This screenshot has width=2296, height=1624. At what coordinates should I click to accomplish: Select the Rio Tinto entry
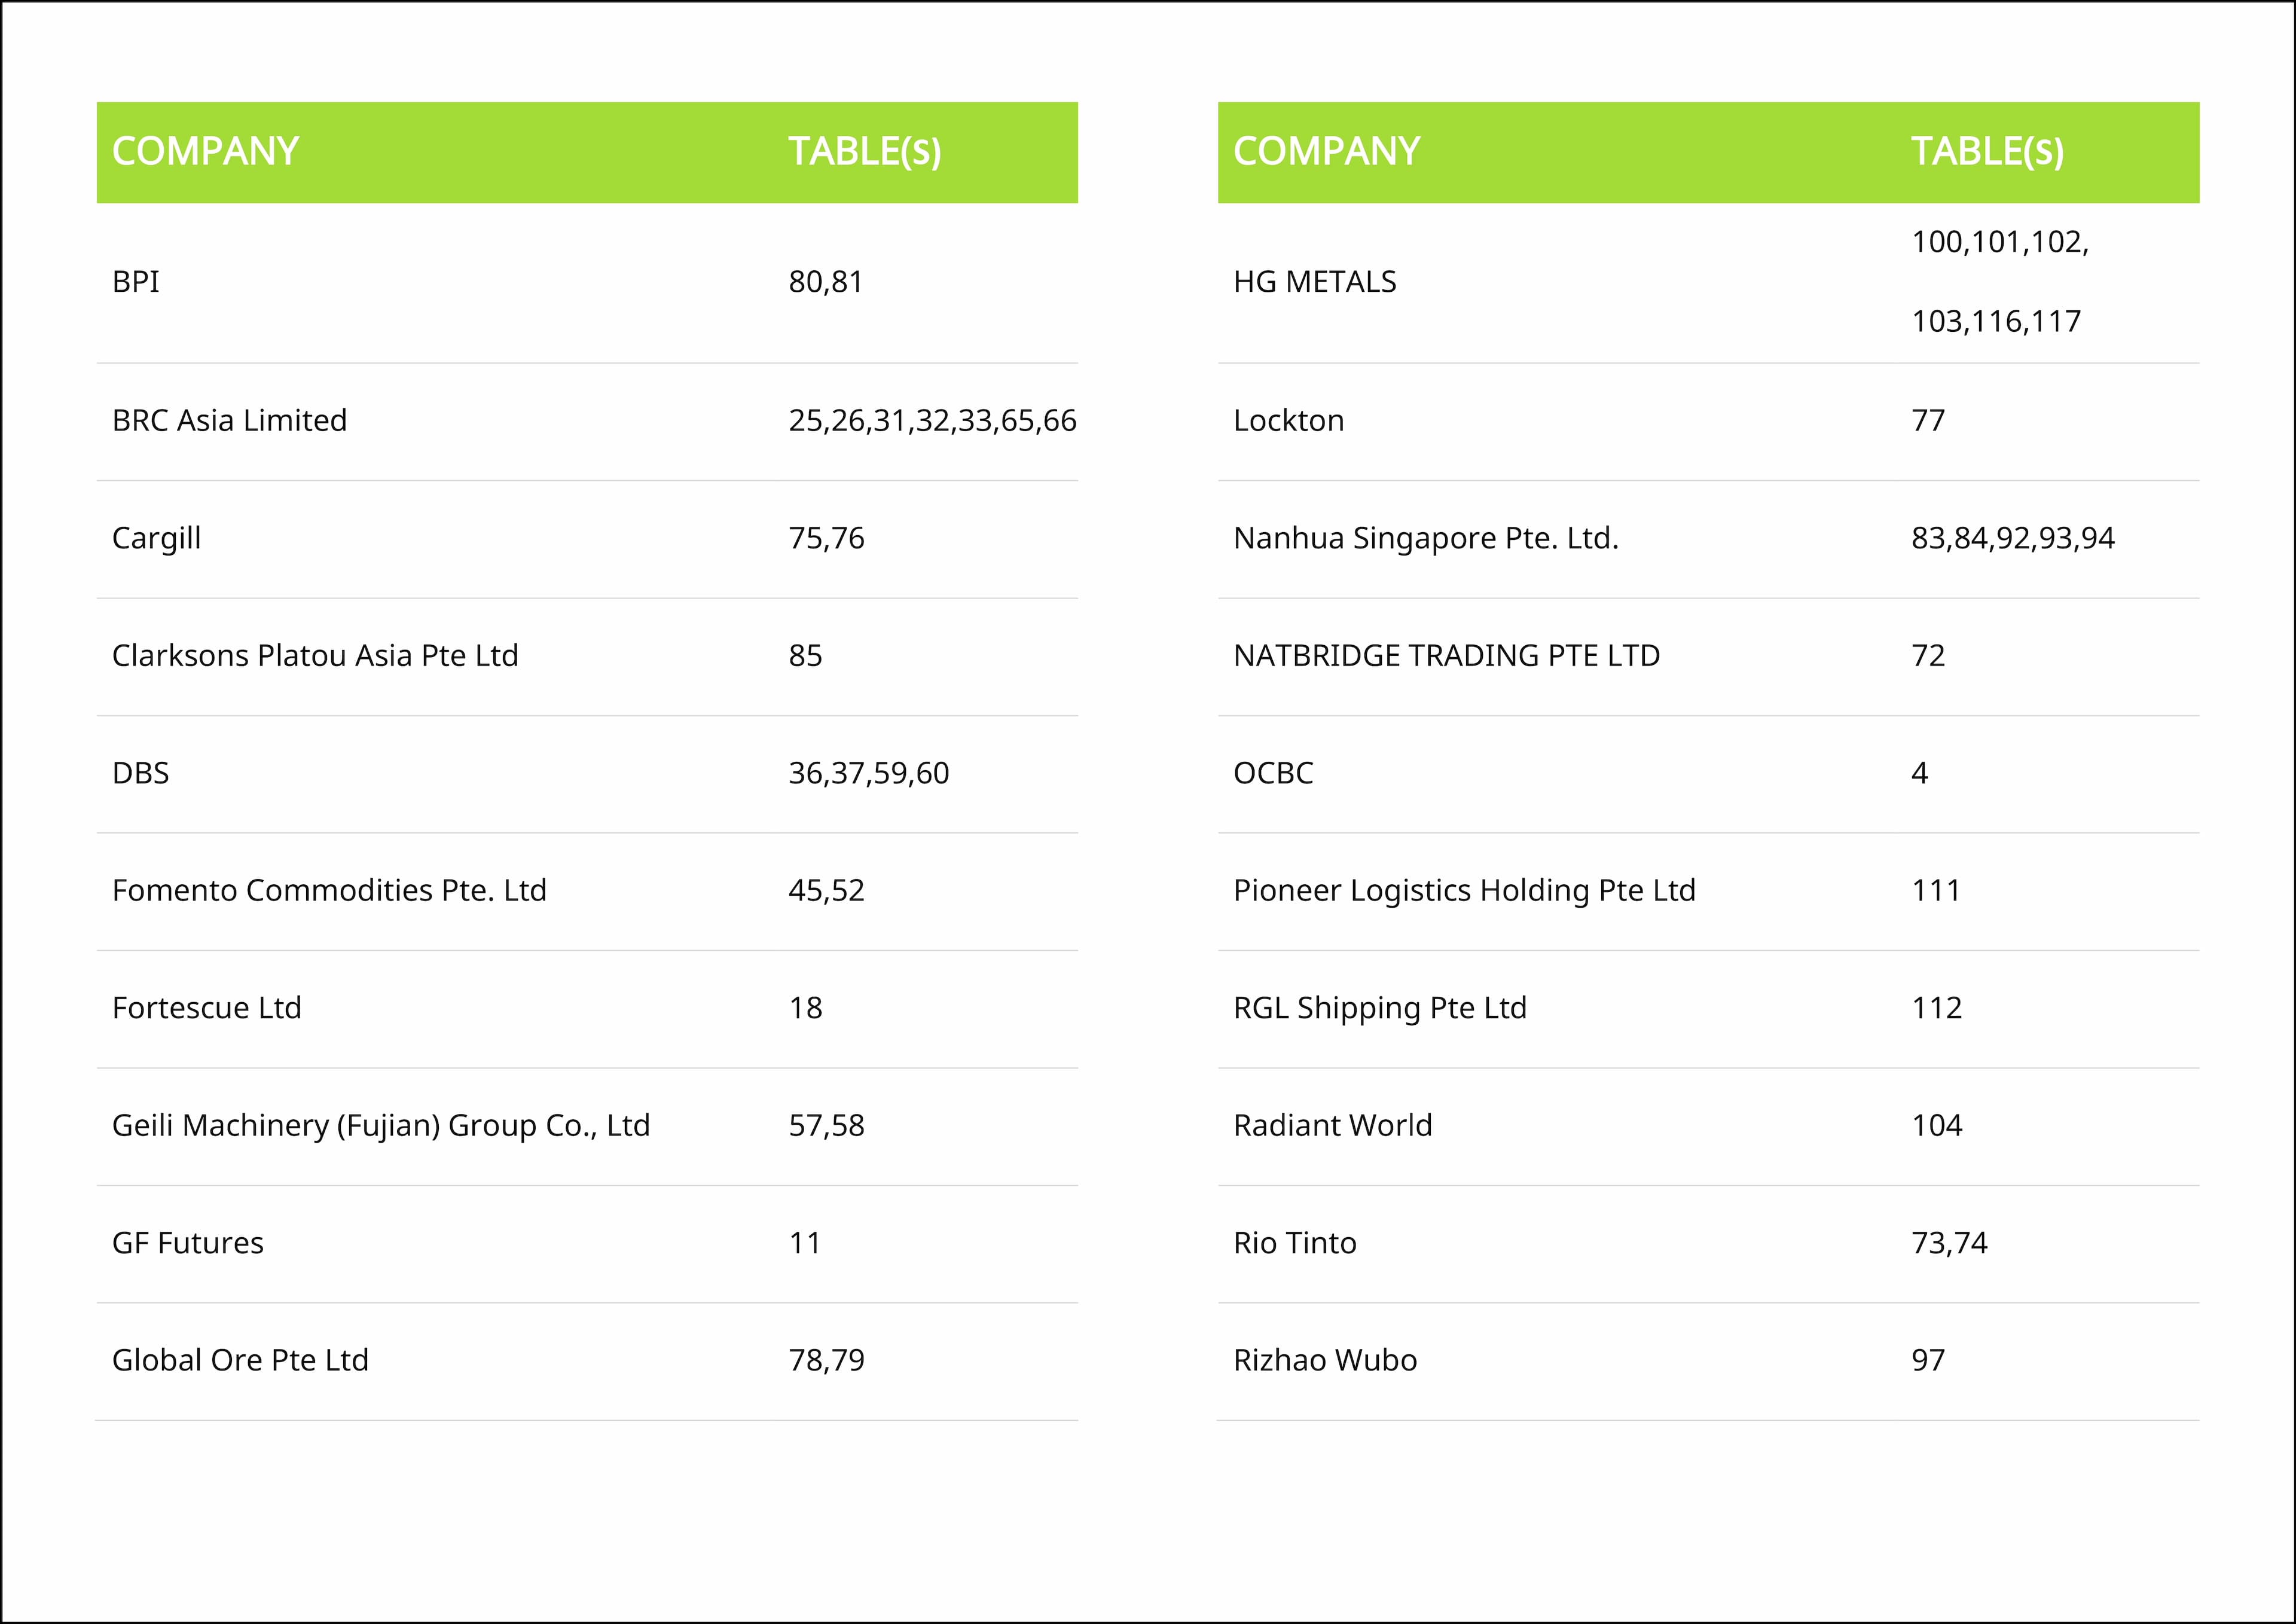[1295, 1243]
